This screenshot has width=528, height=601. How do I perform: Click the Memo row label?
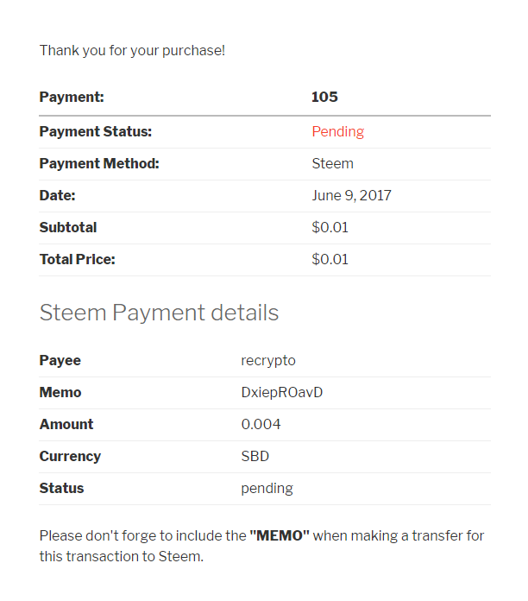60,392
